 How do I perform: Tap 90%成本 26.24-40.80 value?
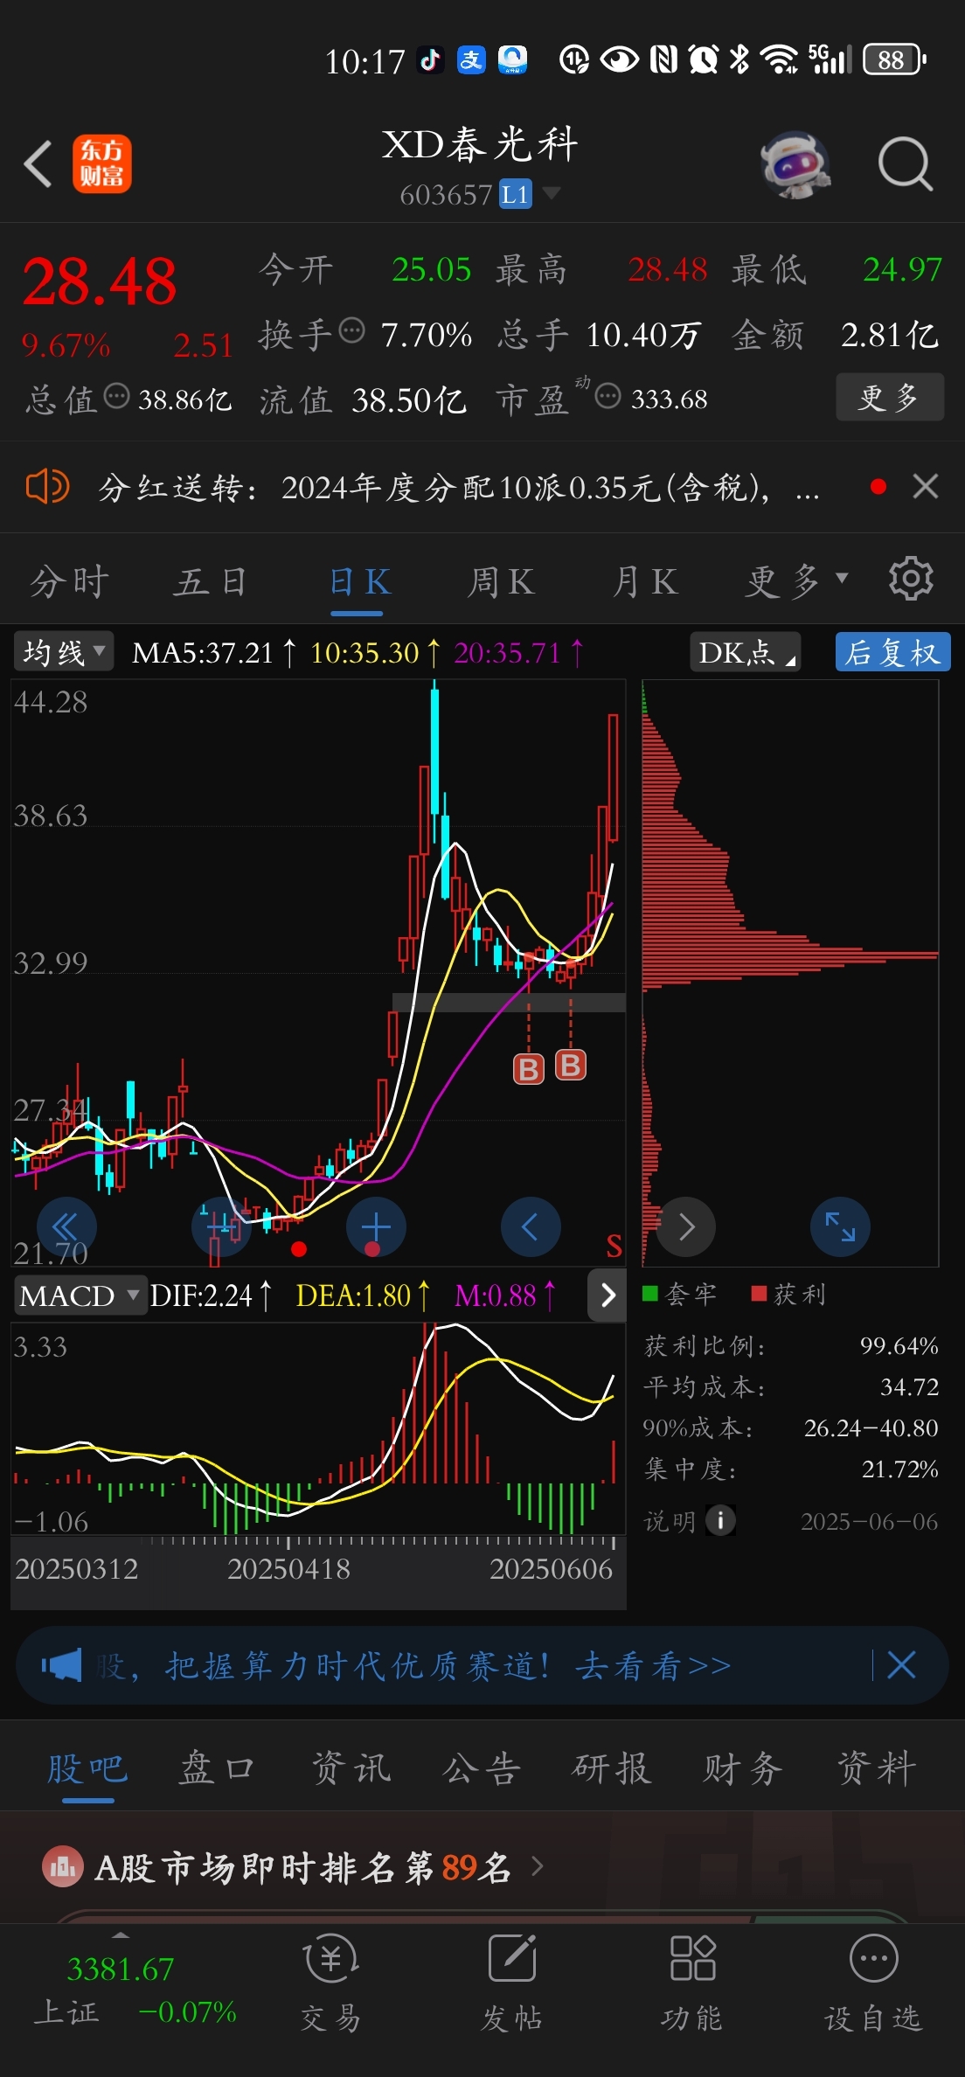[x=871, y=1428]
